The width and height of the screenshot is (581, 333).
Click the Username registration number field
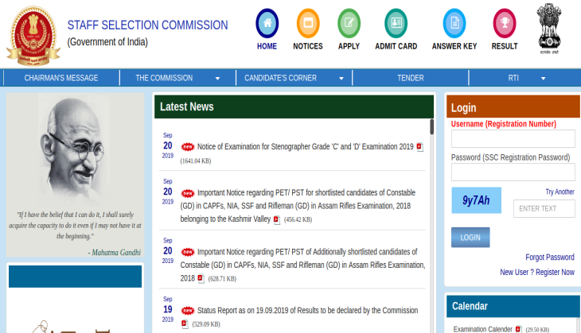pos(513,139)
